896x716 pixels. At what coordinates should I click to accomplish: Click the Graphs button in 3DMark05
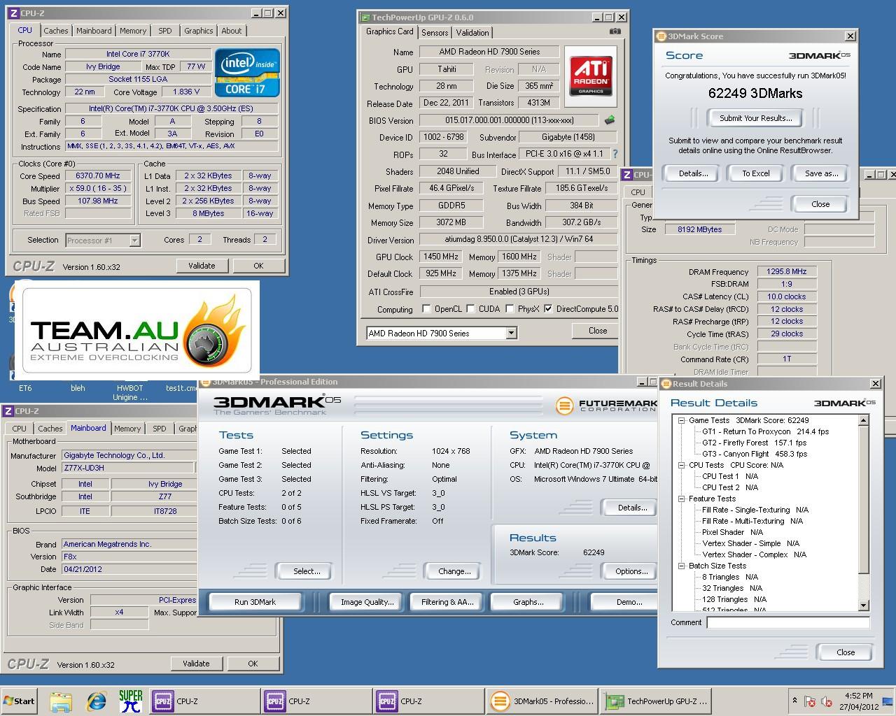point(528,601)
